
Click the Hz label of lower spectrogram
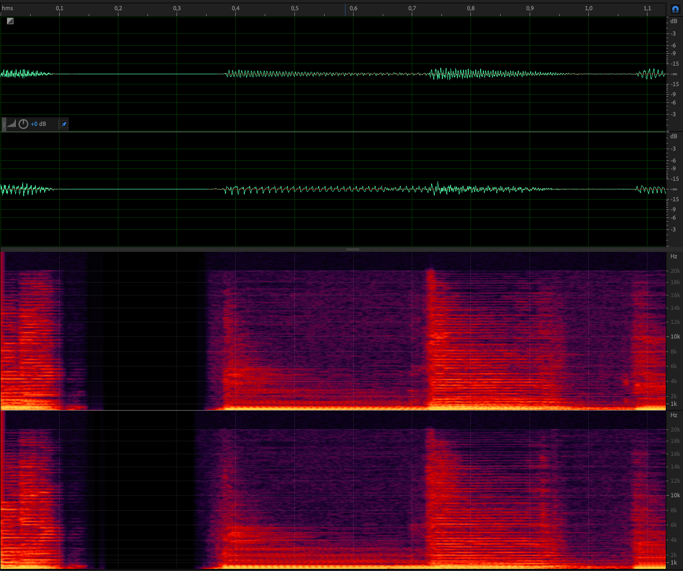(x=673, y=415)
